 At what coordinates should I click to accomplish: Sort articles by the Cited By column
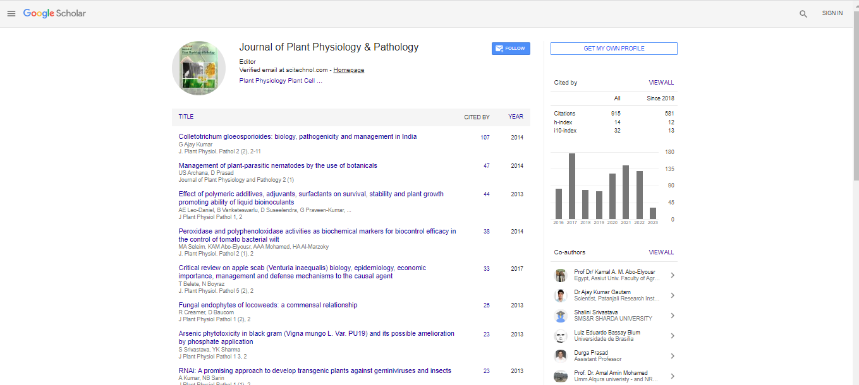[x=477, y=117]
